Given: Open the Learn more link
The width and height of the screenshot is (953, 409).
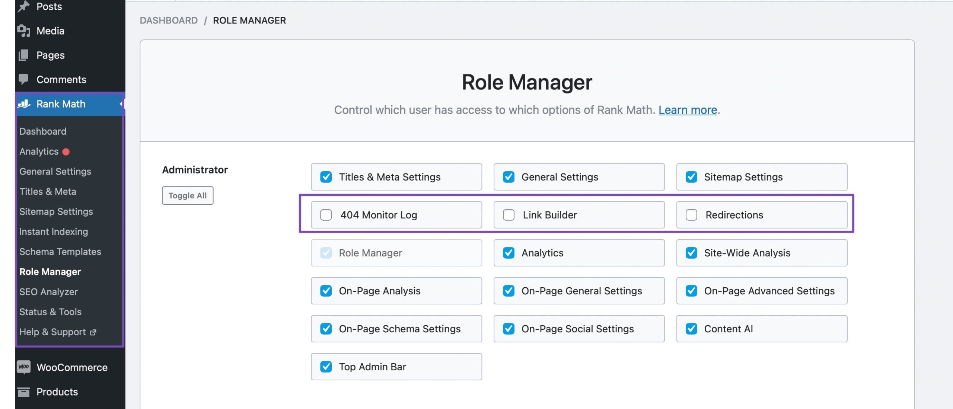Looking at the screenshot, I should [688, 110].
